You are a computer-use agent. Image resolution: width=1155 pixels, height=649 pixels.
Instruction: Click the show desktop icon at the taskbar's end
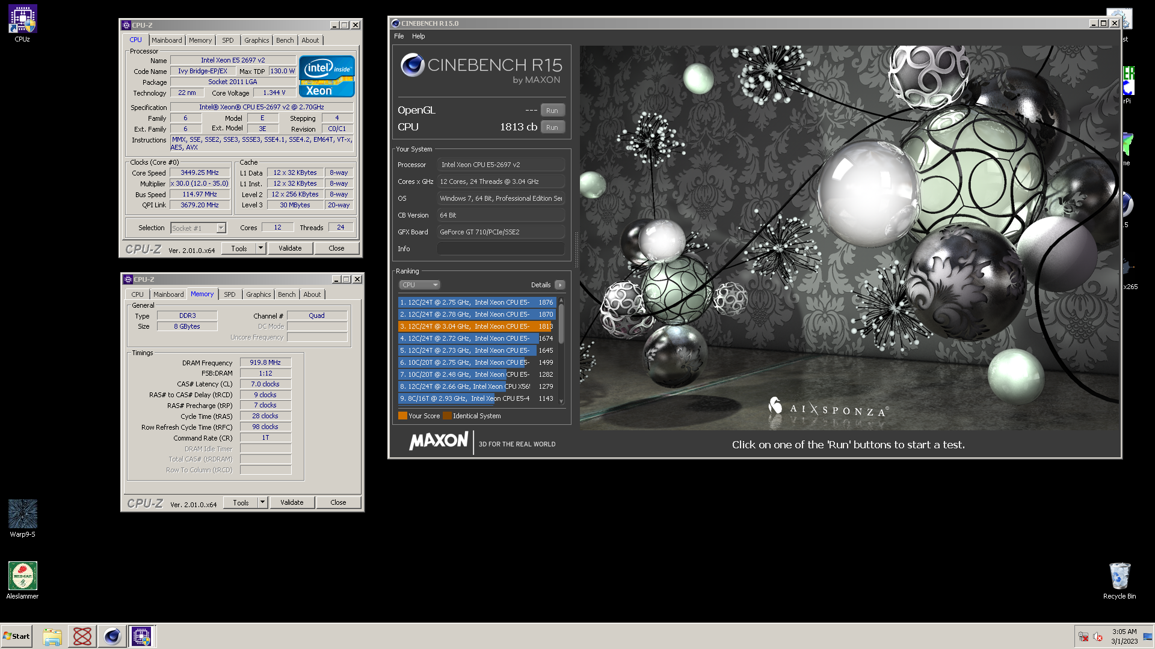coord(1148,637)
